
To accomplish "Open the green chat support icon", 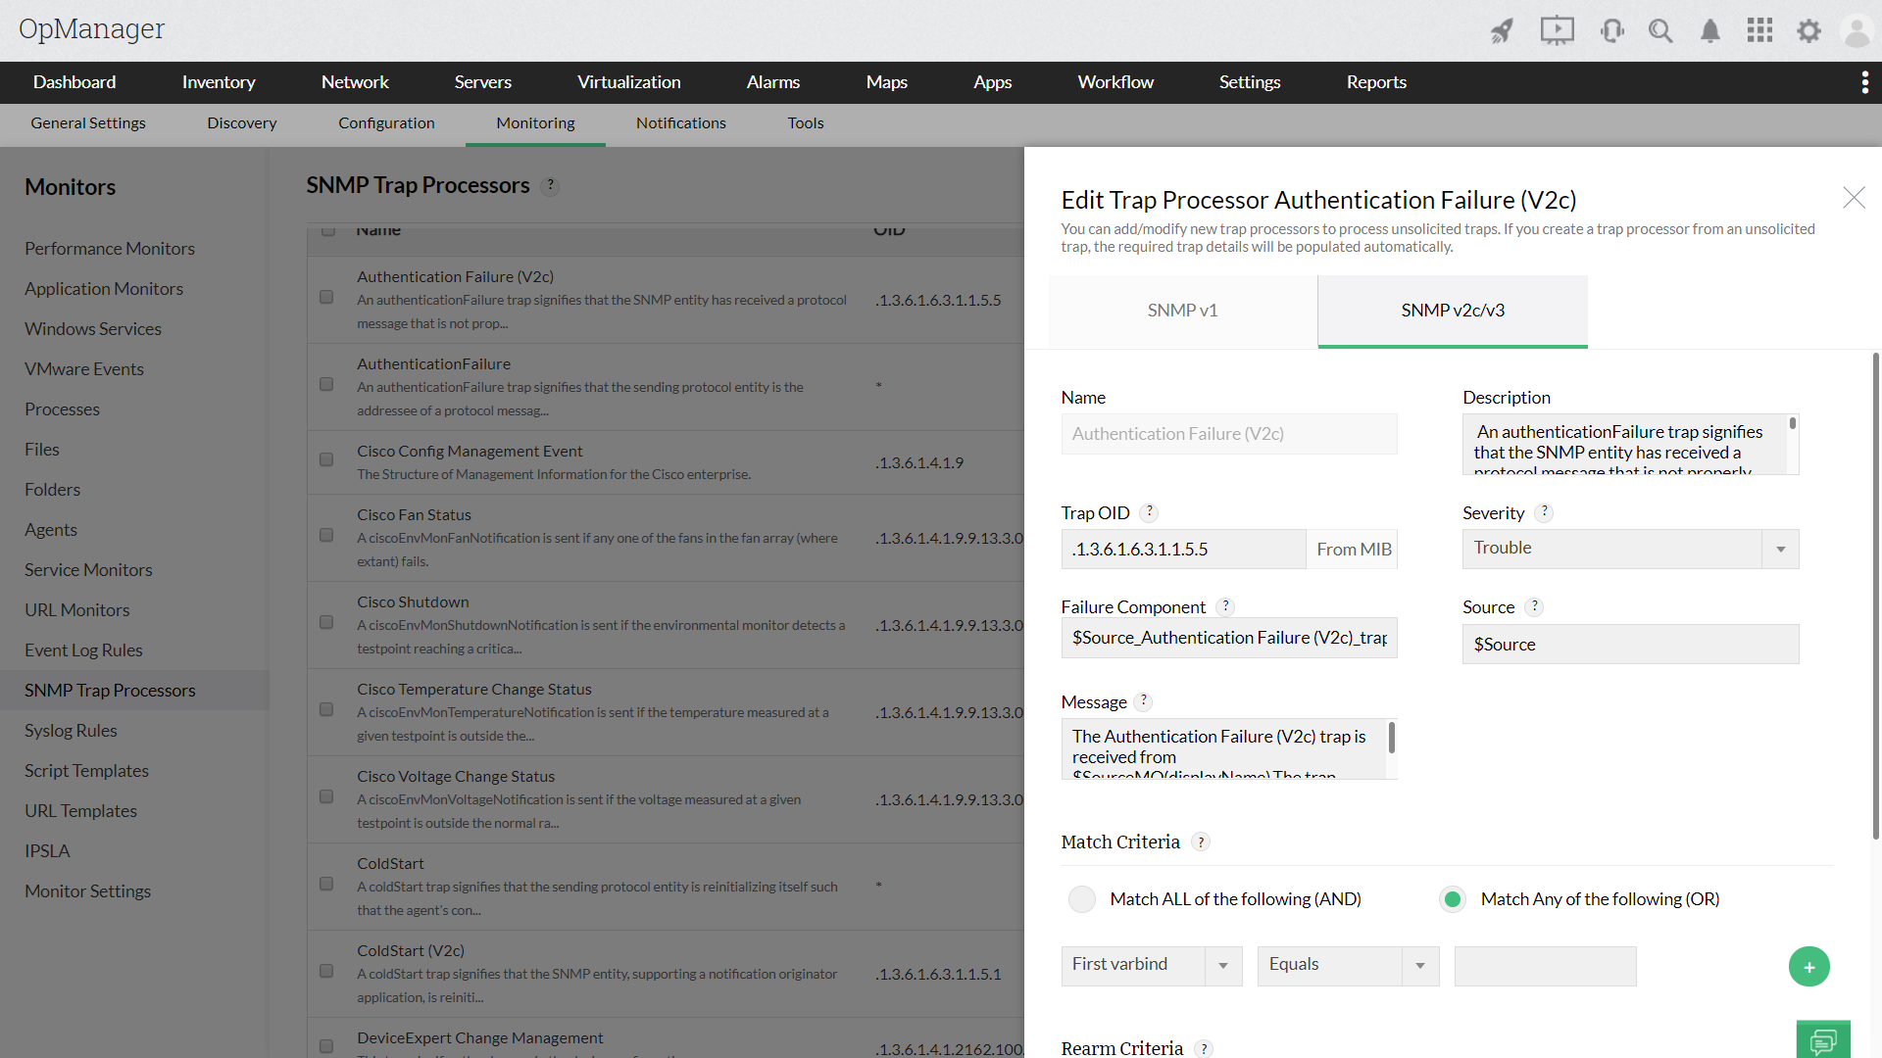I will click(1823, 1040).
